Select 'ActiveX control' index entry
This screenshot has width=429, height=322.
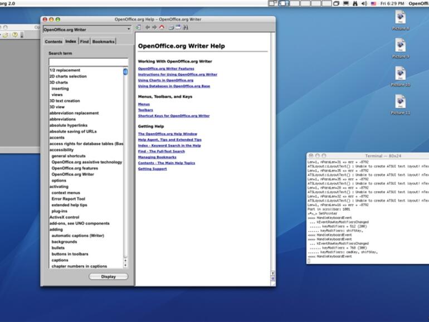(64, 217)
